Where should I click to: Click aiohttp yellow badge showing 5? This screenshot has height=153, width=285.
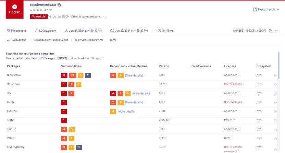[72, 129]
